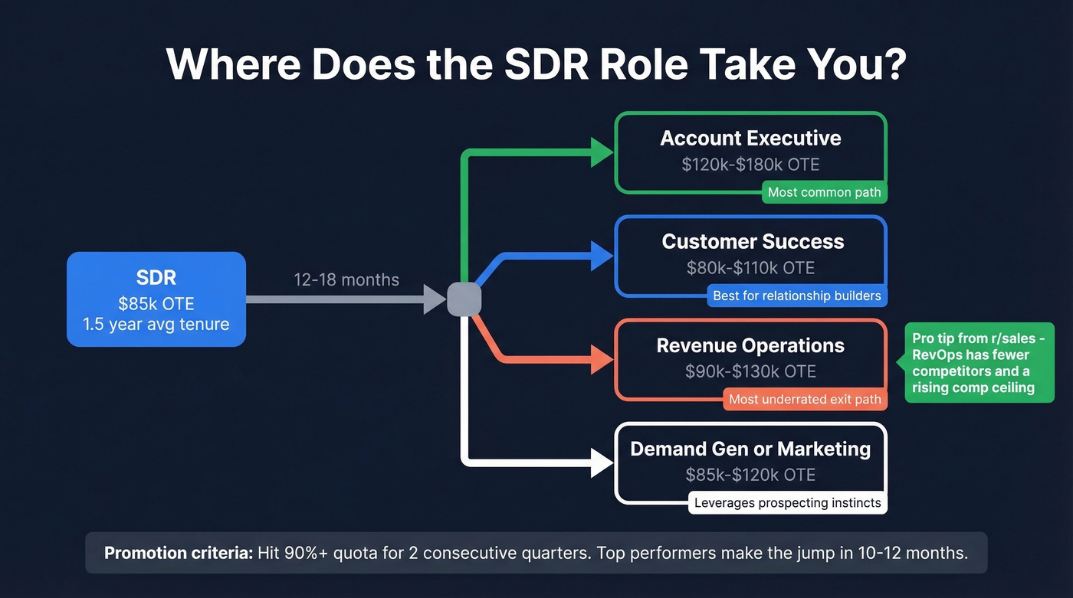Viewport: 1073px width, 598px height.
Task: Expand the Account Executive box
Action: click(750, 149)
